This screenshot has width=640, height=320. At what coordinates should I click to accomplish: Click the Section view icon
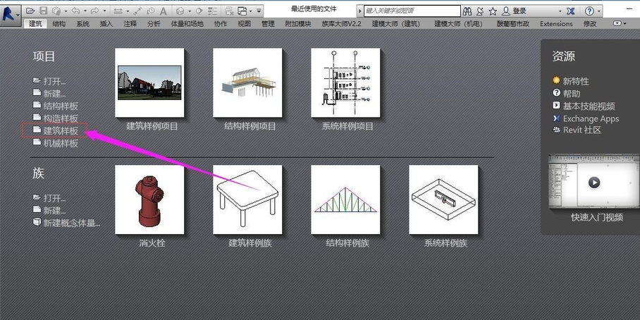199,11
